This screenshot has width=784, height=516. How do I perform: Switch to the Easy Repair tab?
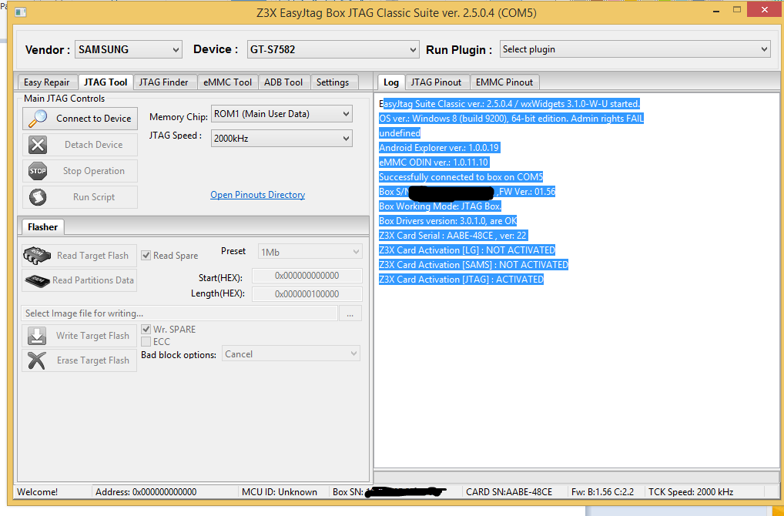46,82
